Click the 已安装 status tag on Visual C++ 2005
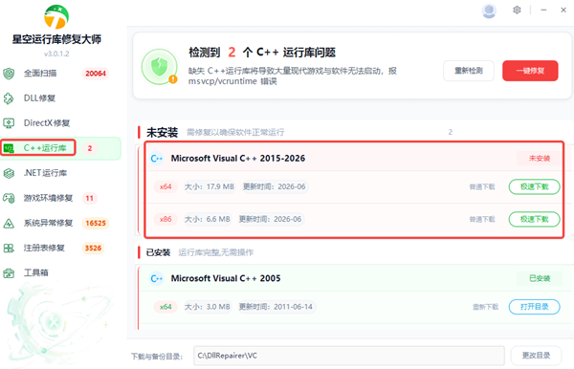574x369 pixels. click(x=540, y=279)
